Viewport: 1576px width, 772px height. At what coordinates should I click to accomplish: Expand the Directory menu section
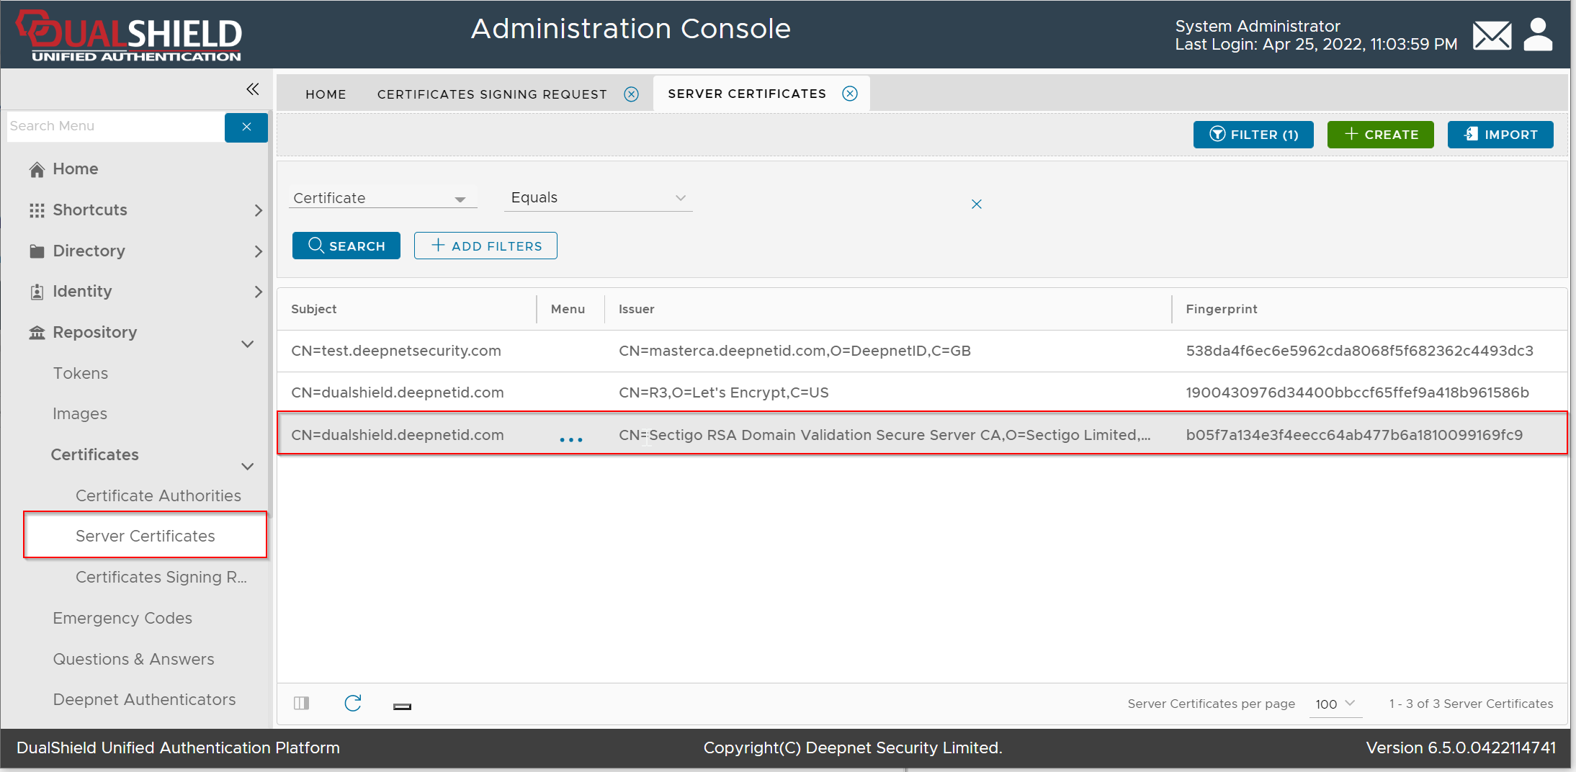coord(258,251)
